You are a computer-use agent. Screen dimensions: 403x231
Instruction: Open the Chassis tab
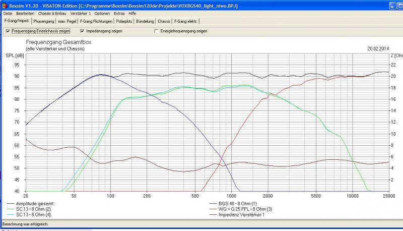(164, 22)
